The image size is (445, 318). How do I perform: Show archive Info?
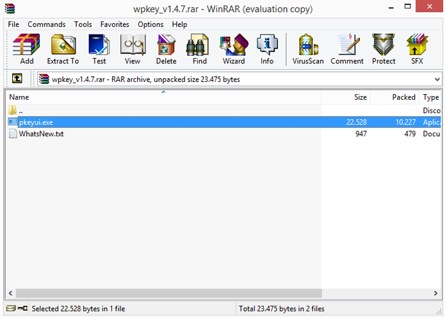tap(267, 49)
